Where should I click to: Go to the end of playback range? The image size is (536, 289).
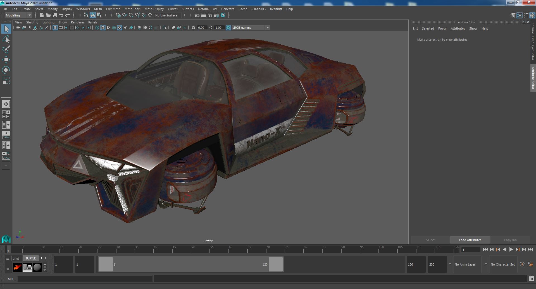(530, 250)
